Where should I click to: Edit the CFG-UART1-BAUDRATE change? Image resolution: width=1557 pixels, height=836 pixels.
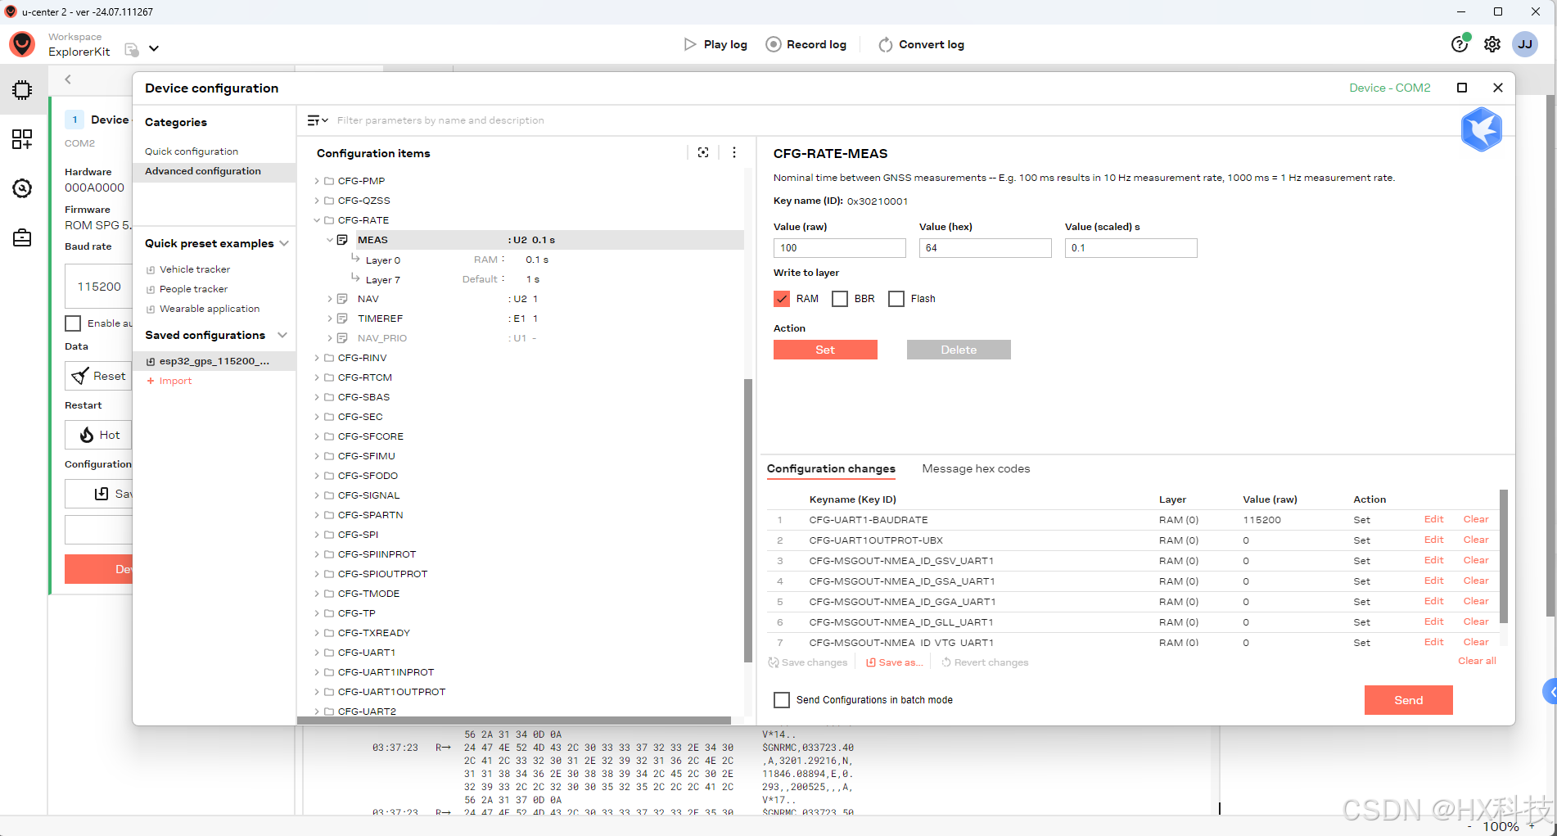(x=1433, y=519)
